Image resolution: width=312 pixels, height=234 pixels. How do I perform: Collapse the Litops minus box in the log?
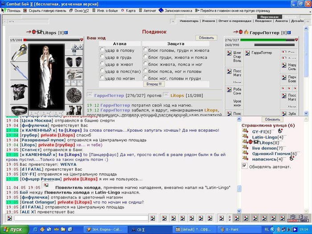point(165,95)
